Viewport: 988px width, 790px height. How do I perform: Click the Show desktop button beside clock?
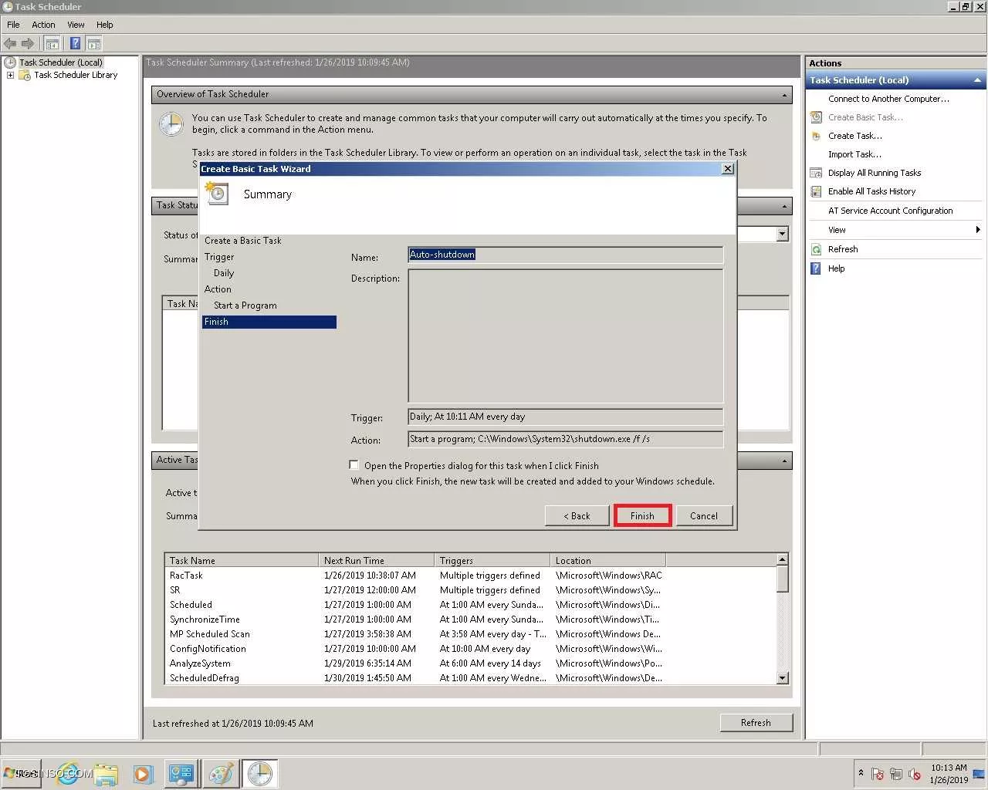[x=980, y=773]
